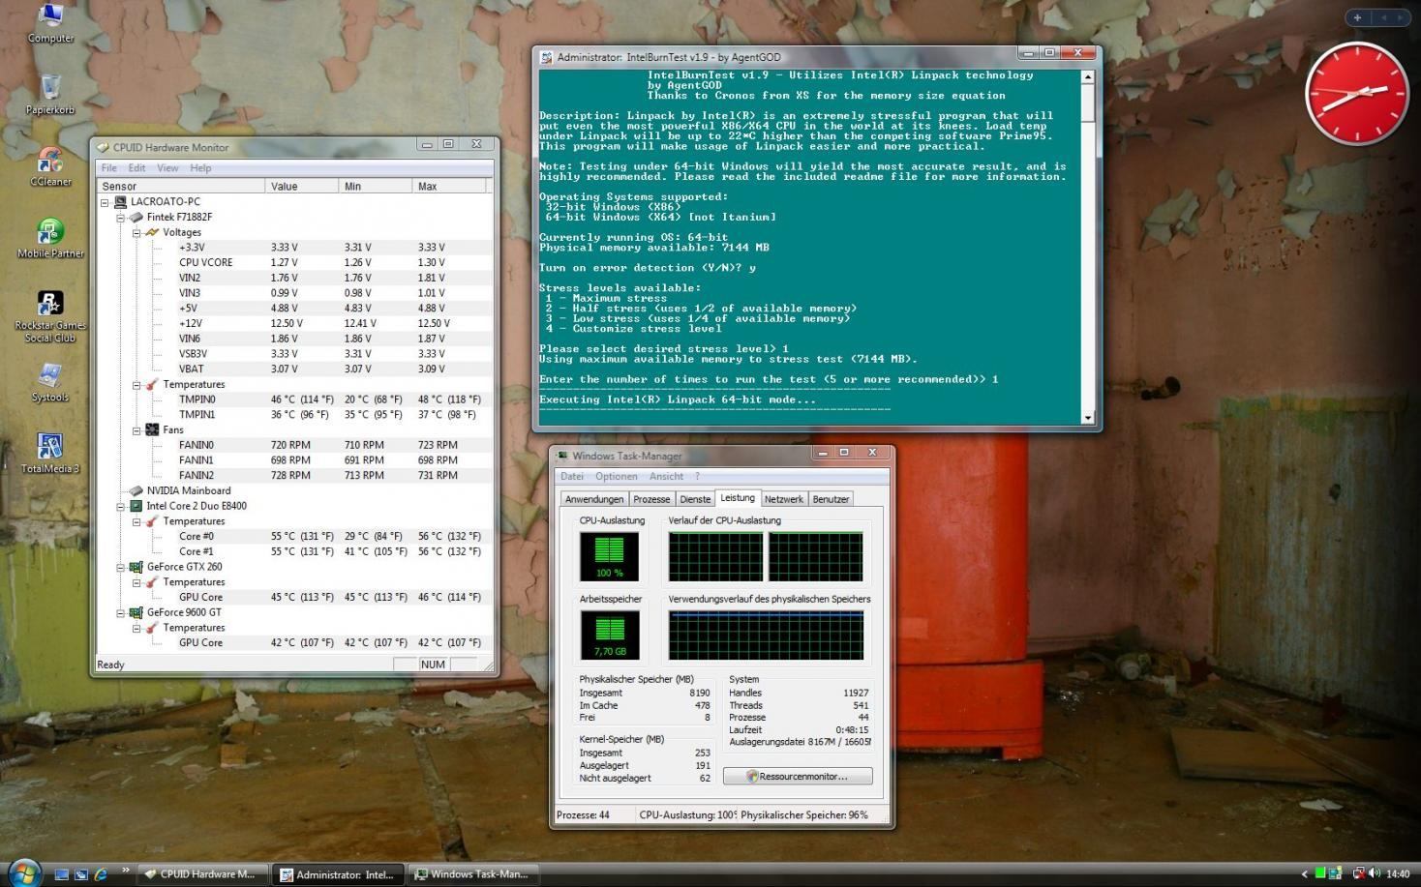Click the Intel Core 2 Duo processor icon
This screenshot has height=887, width=1421.
coord(136,506)
